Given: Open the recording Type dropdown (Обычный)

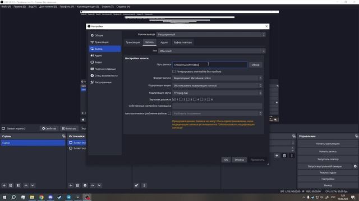Looking at the screenshot, I should point(211,51).
